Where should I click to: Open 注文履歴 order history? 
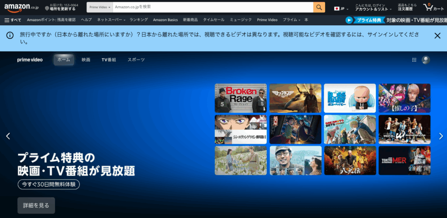(407, 7)
